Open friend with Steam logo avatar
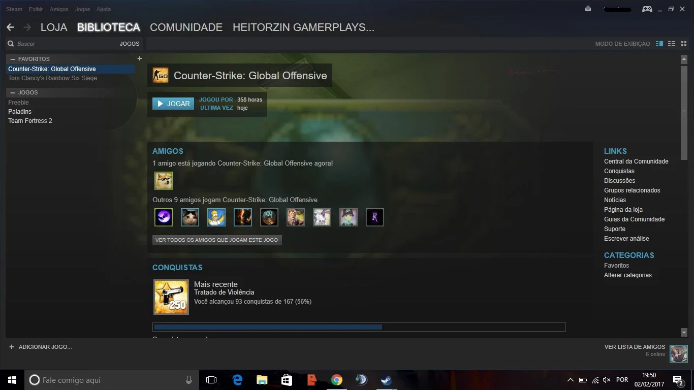This screenshot has width=694, height=390. [x=164, y=217]
